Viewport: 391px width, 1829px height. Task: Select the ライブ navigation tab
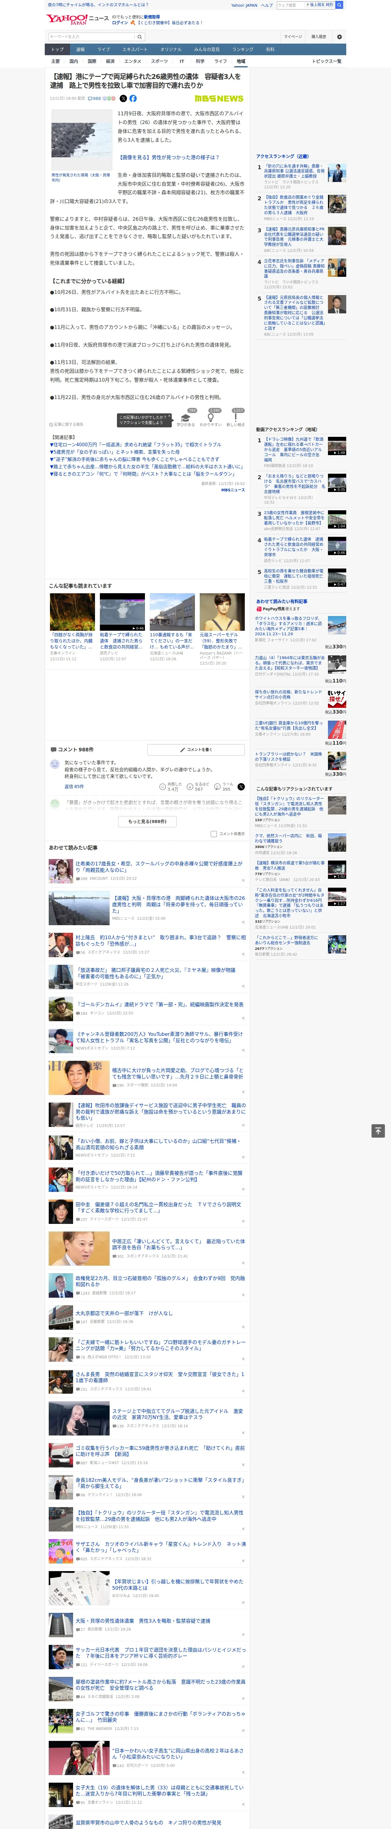coord(104,49)
